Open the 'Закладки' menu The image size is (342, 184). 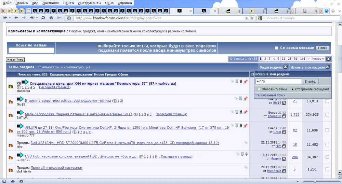tap(51, 3)
